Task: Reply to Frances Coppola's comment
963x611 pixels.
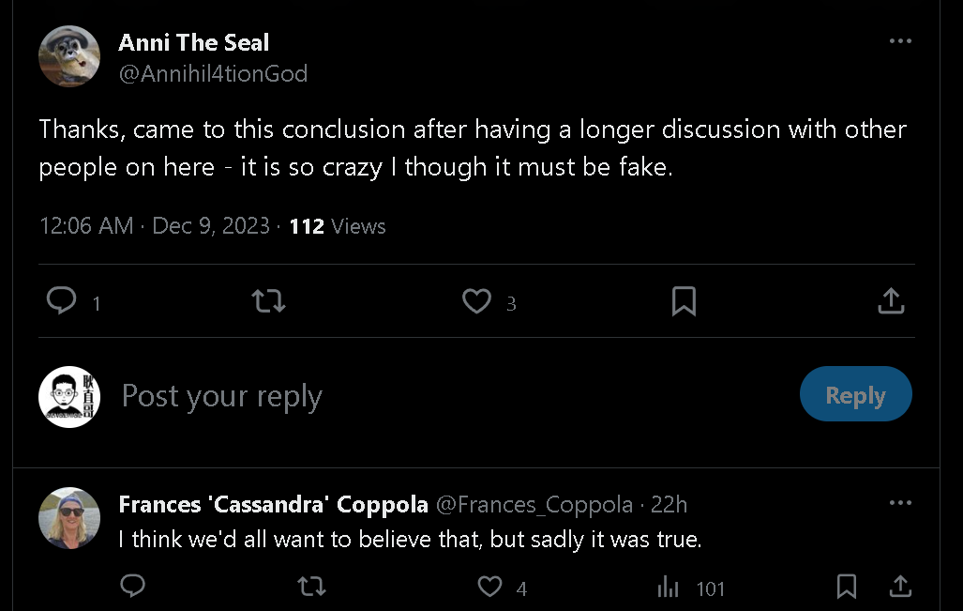Action: (133, 587)
